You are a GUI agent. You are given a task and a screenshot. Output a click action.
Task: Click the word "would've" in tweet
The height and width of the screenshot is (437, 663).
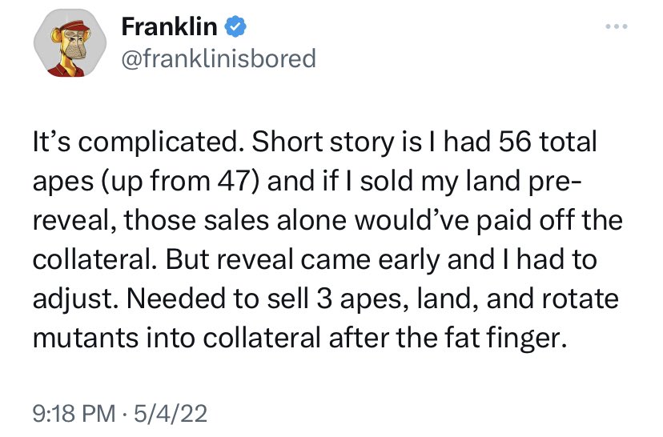(x=412, y=220)
